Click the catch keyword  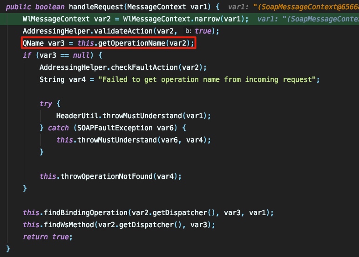coord(58,128)
